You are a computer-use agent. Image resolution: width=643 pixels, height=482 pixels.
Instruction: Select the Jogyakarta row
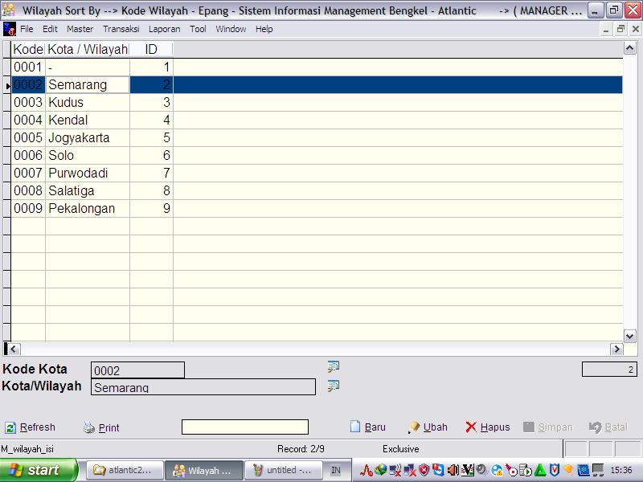click(x=79, y=137)
